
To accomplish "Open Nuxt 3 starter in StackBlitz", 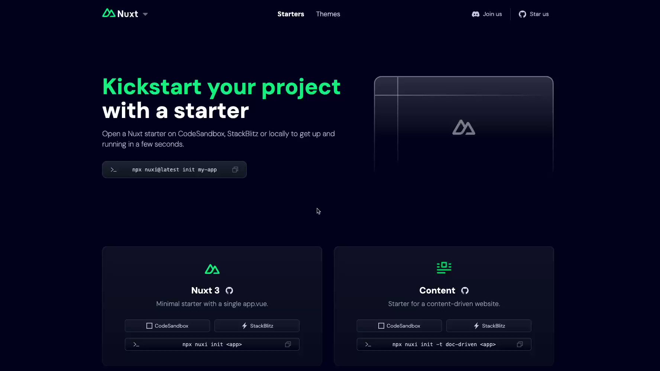I will tap(257, 326).
